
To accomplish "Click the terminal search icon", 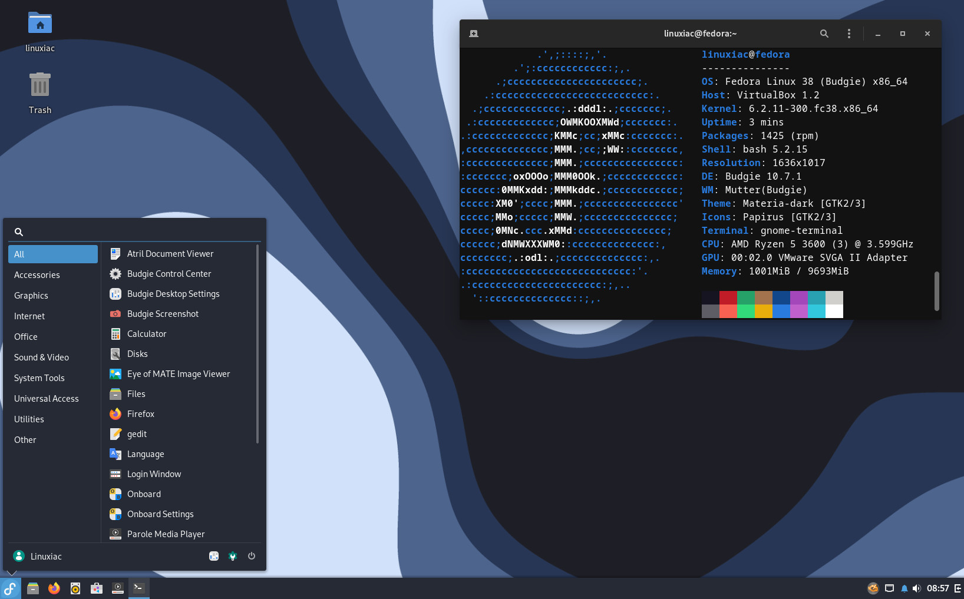I will point(824,34).
